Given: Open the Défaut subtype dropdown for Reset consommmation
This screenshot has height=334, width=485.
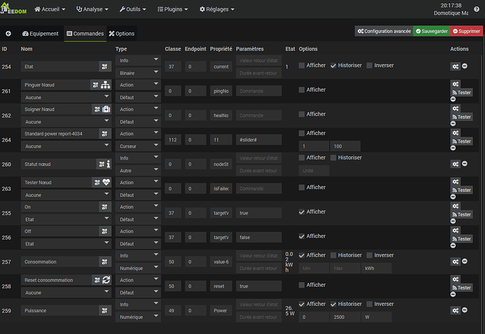Looking at the screenshot, I should (x=138, y=293).
